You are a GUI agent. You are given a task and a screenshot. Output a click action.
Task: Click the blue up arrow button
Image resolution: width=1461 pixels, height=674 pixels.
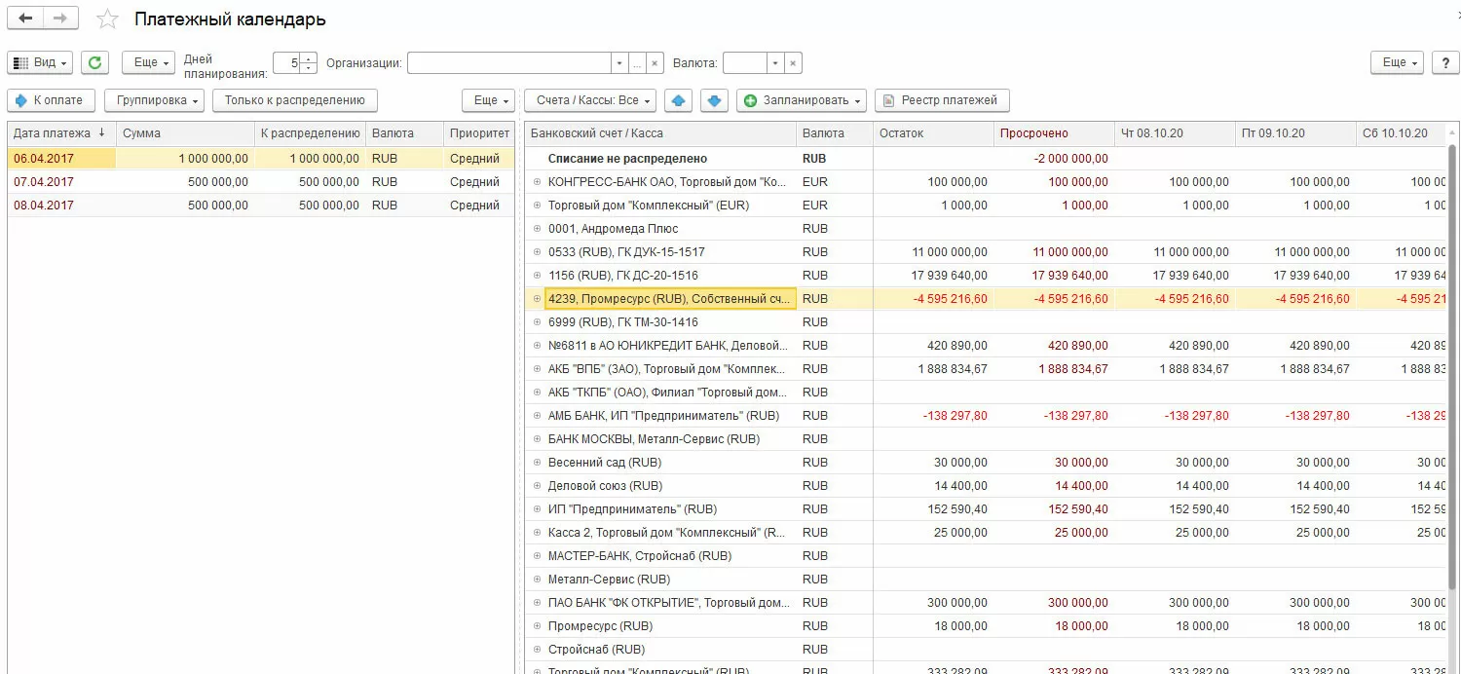tap(680, 100)
